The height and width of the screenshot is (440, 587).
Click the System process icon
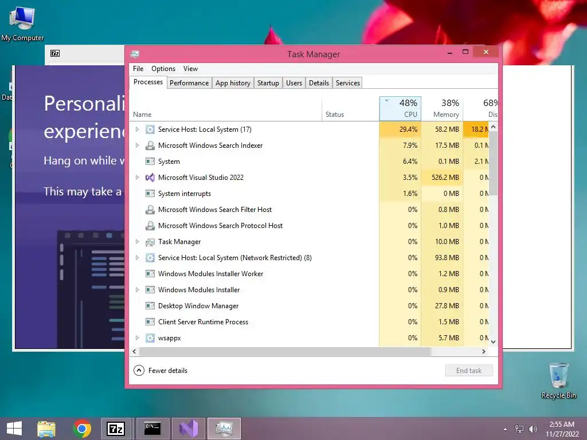[150, 162]
